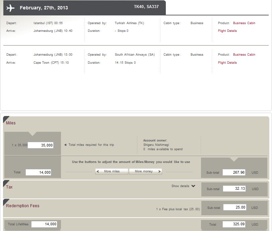Open Business Cabin link for Turkish Airlines flight
This screenshot has width=272, height=231.
pos(244,23)
